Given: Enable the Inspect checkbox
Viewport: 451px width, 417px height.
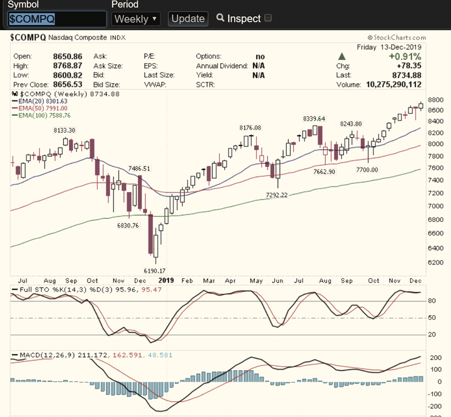Looking at the screenshot, I should point(268,18).
